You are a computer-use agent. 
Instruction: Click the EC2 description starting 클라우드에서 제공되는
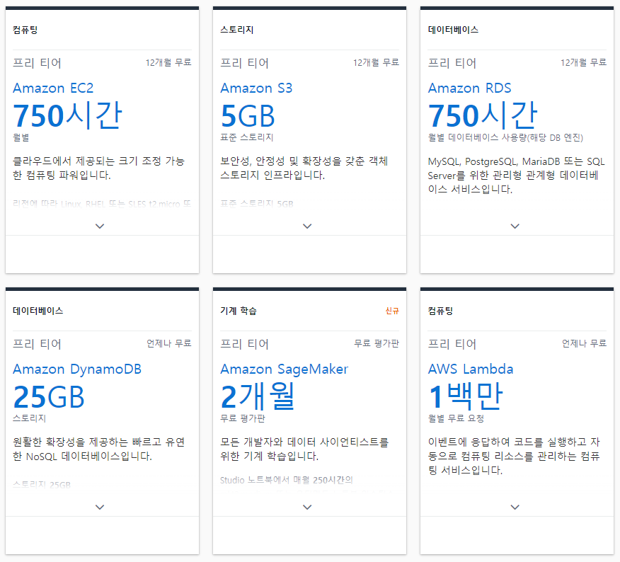click(99, 168)
